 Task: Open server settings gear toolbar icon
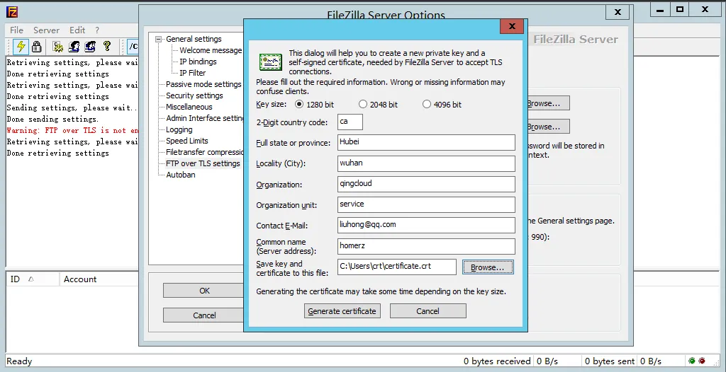[x=57, y=46]
